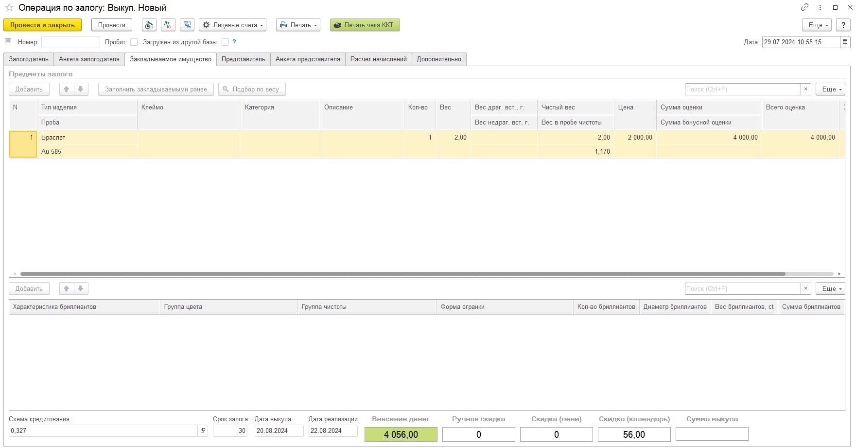
Task: Click the scrollbar's right arrow in the pledge table
Action: (839, 274)
